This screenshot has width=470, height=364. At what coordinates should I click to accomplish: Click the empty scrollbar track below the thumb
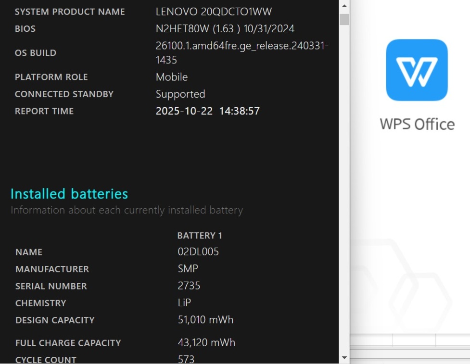click(344, 192)
